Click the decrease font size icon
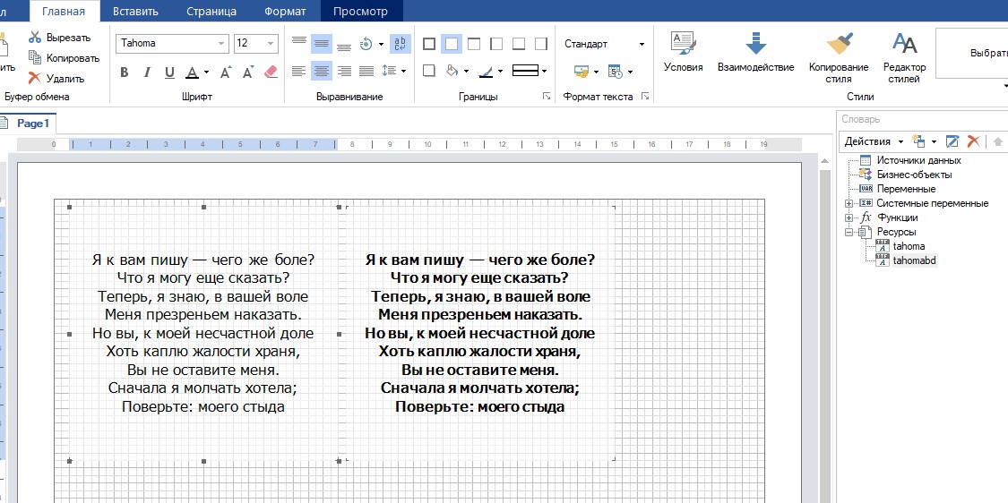Viewport: 1008px width, 503px height. pyautogui.click(x=248, y=72)
